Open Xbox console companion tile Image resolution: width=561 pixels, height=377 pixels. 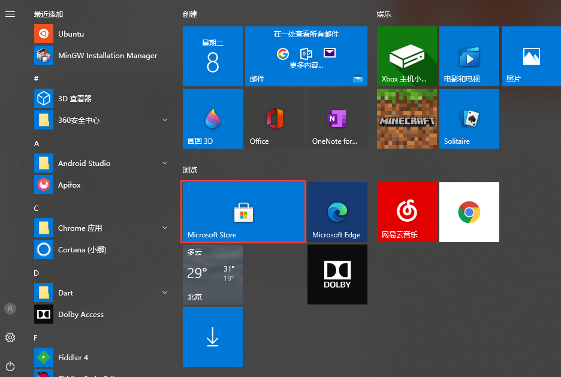click(406, 56)
